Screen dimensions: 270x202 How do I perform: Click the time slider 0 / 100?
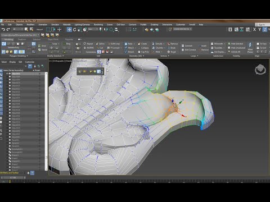pos(13,177)
